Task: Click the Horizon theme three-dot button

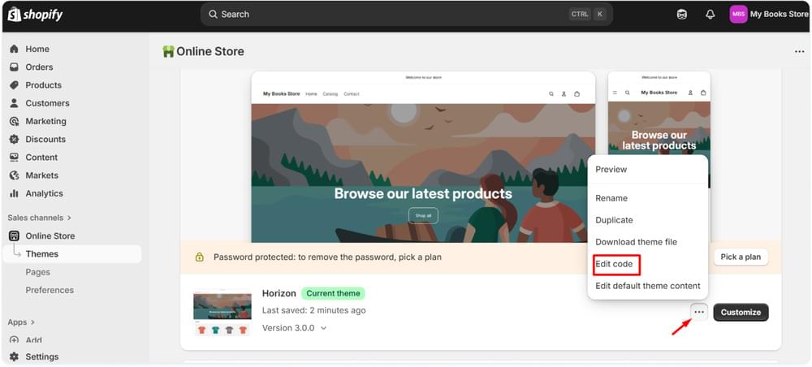Action: [x=699, y=312]
